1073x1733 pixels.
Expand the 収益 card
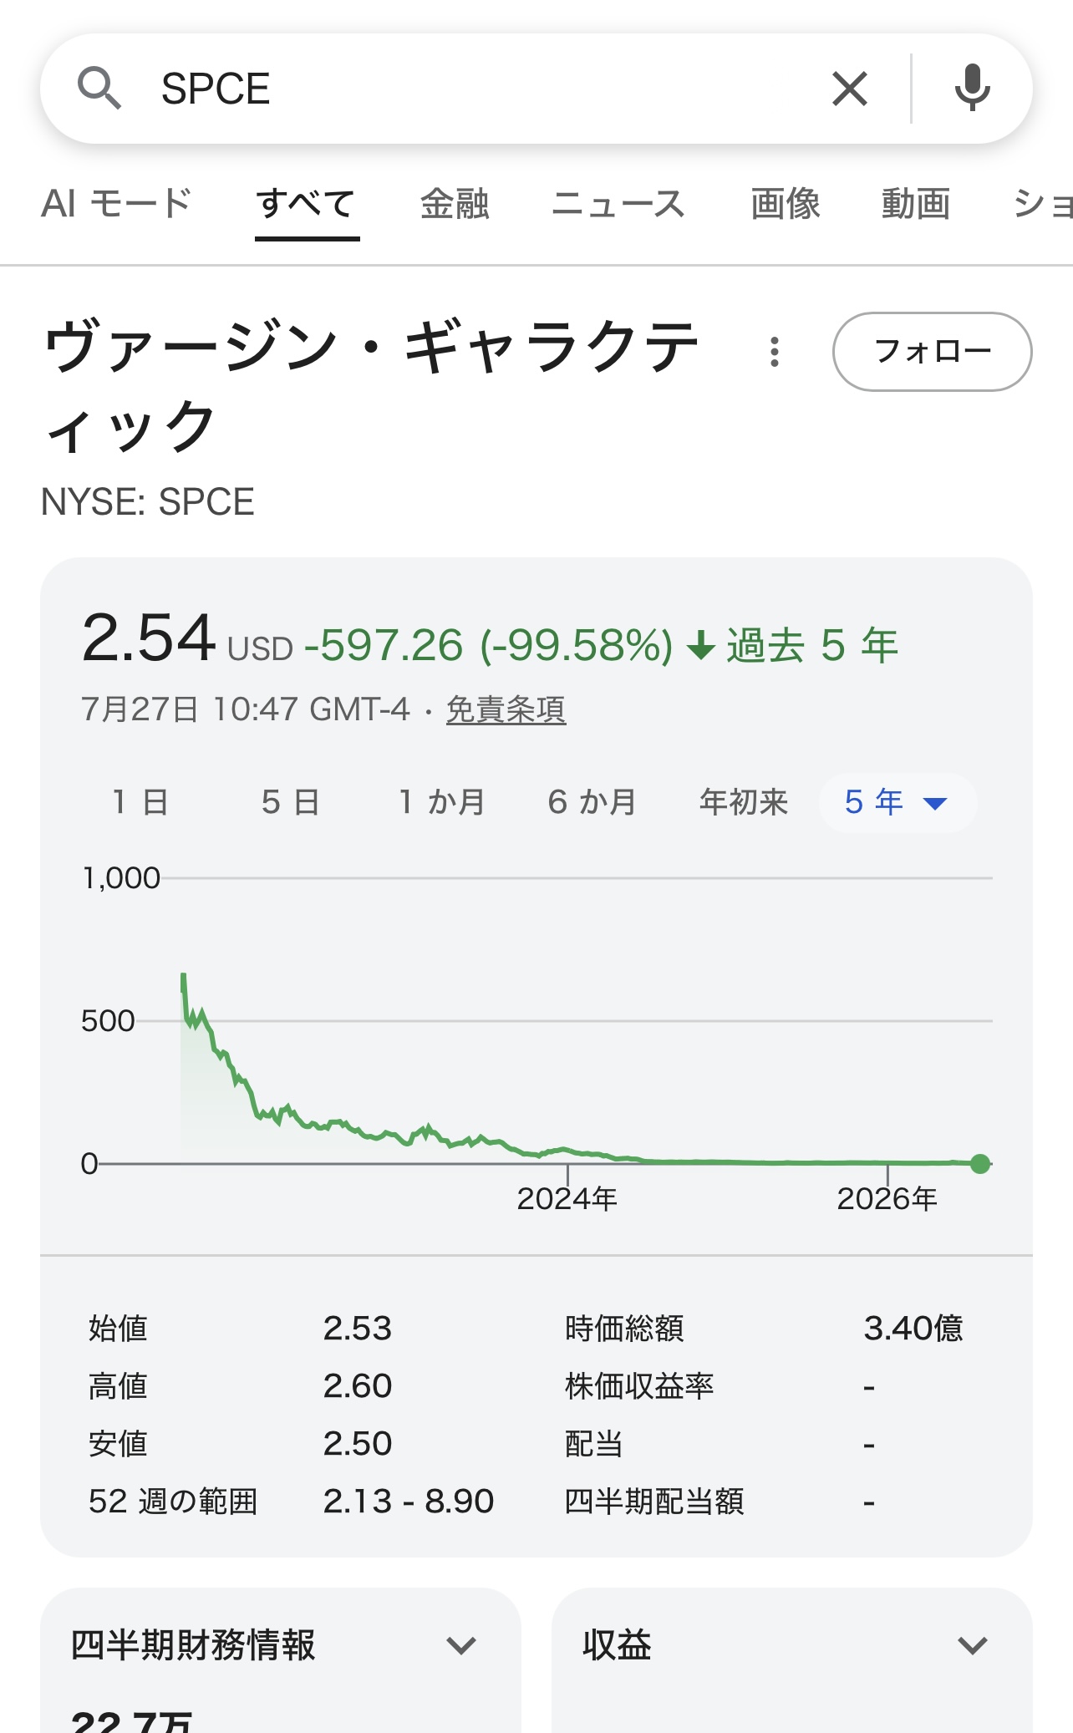(x=791, y=1645)
